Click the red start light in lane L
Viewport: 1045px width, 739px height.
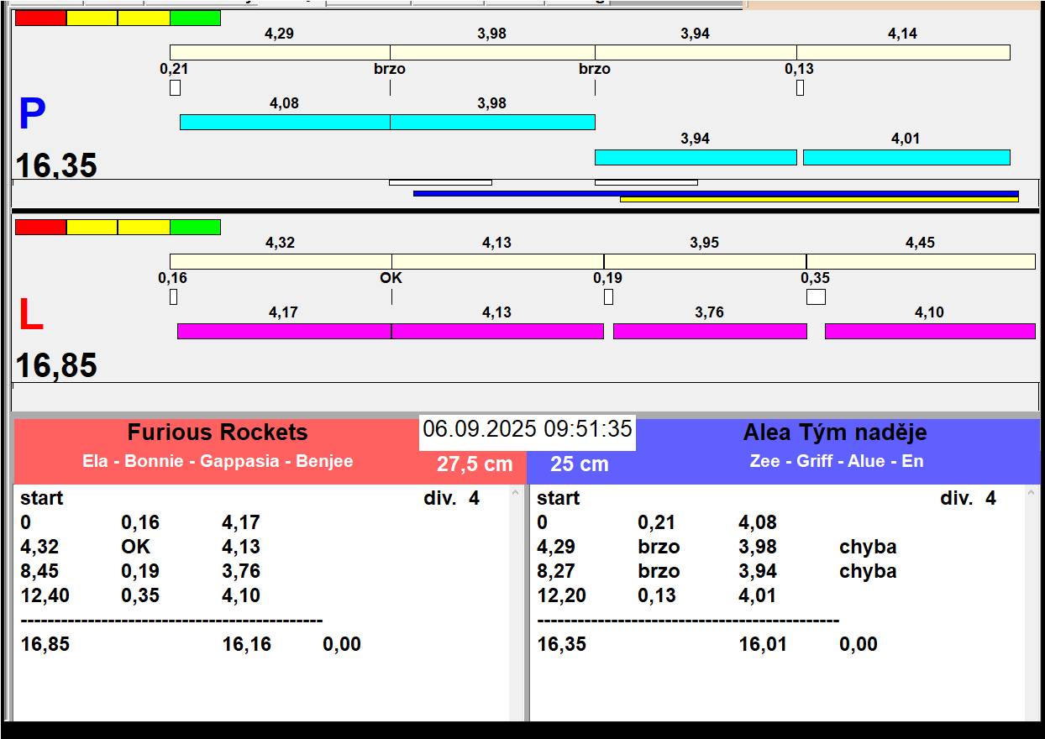[40, 228]
